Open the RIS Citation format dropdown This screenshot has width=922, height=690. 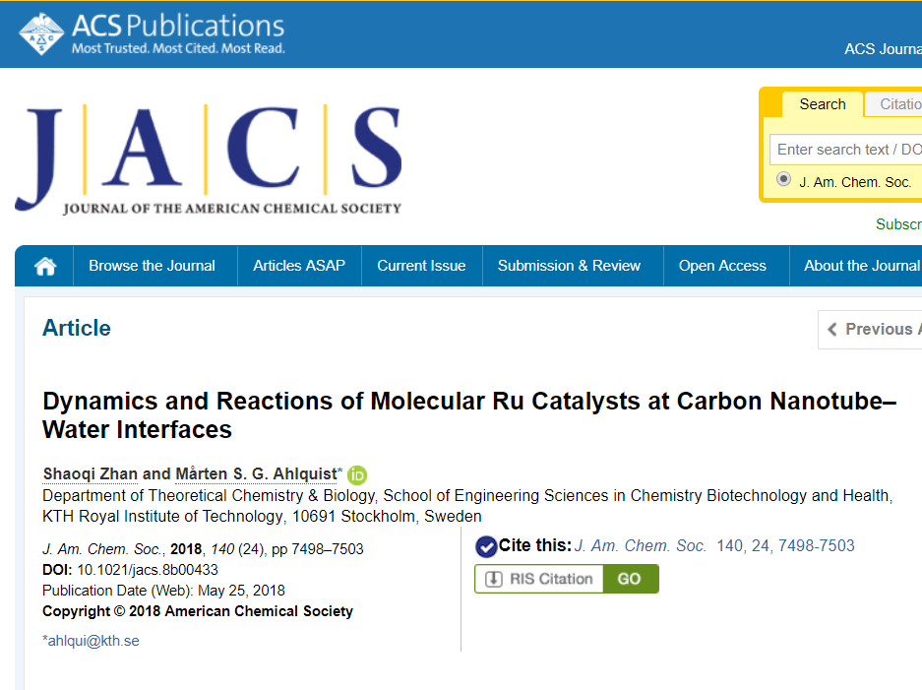[x=539, y=579]
